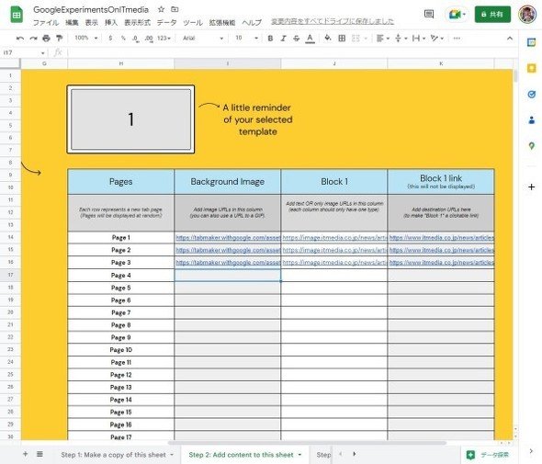Open Calendar in the side panel
Screen dimensions: 542x464
531,42
